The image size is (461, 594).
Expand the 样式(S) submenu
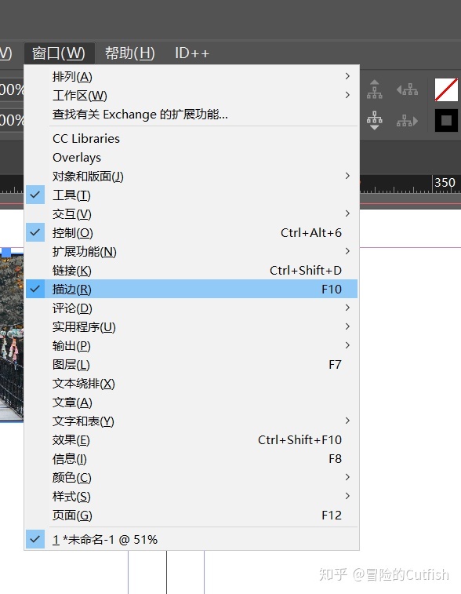(x=191, y=496)
